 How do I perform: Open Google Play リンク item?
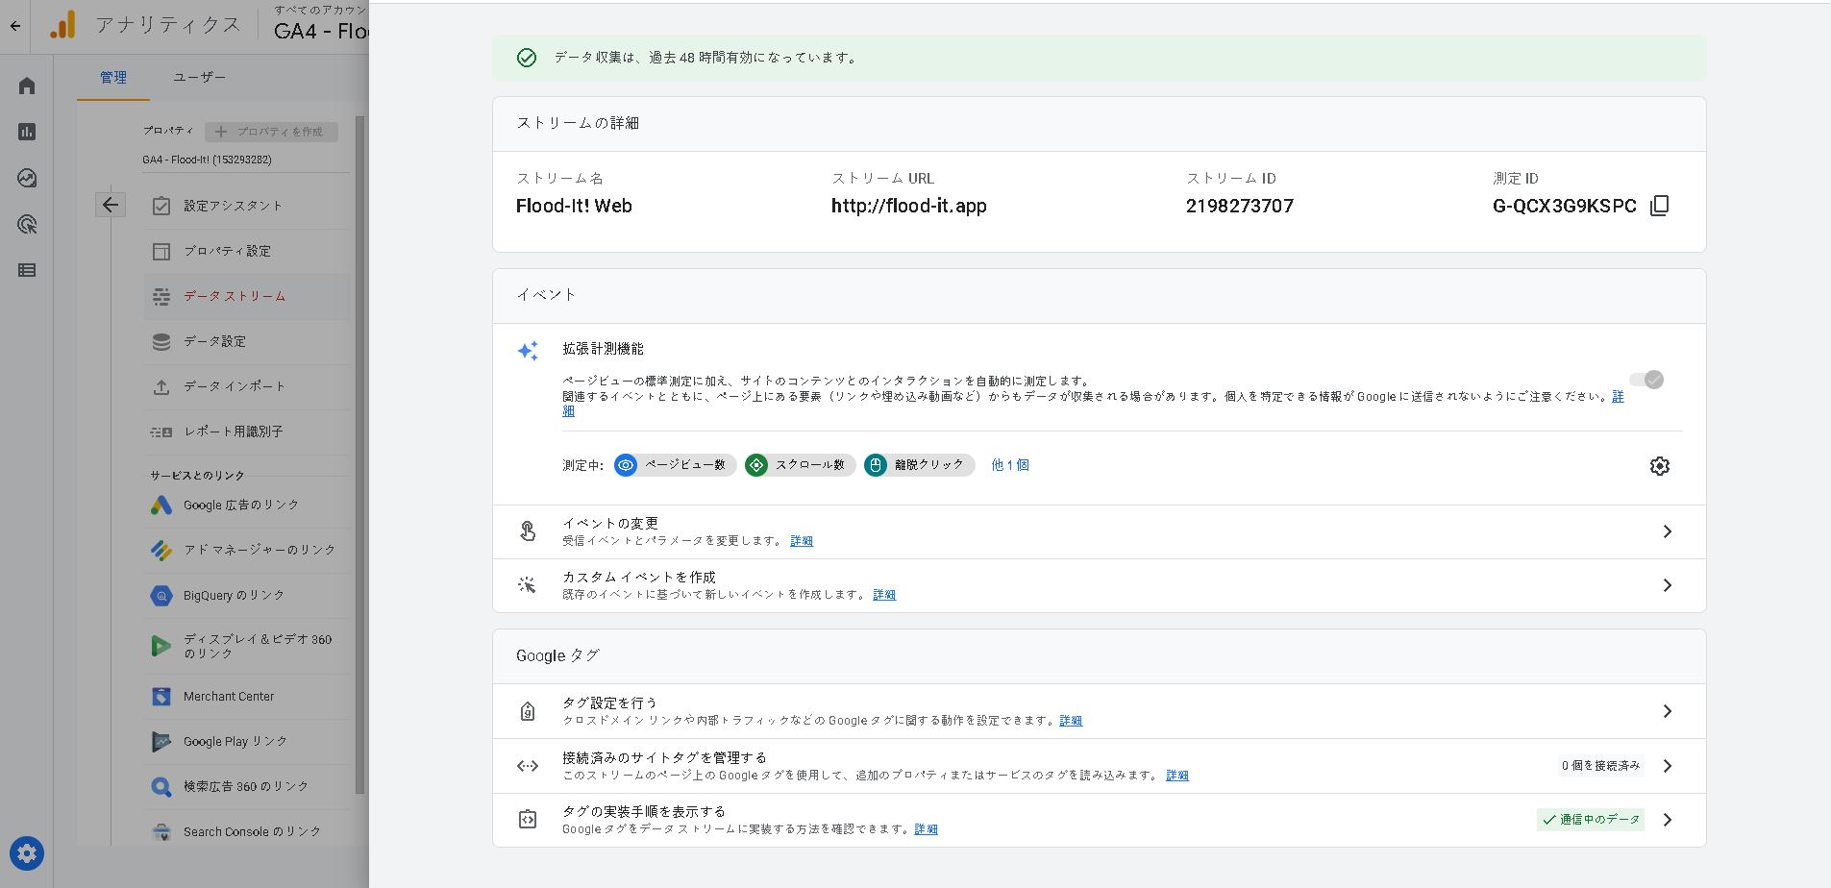tap(247, 741)
